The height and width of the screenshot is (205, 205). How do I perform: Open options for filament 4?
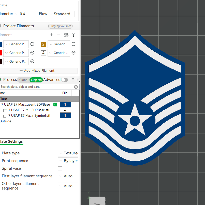tap(74, 53)
